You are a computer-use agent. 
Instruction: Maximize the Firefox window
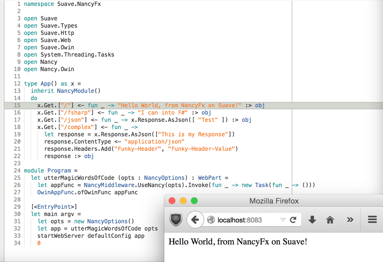pyautogui.click(x=194, y=201)
